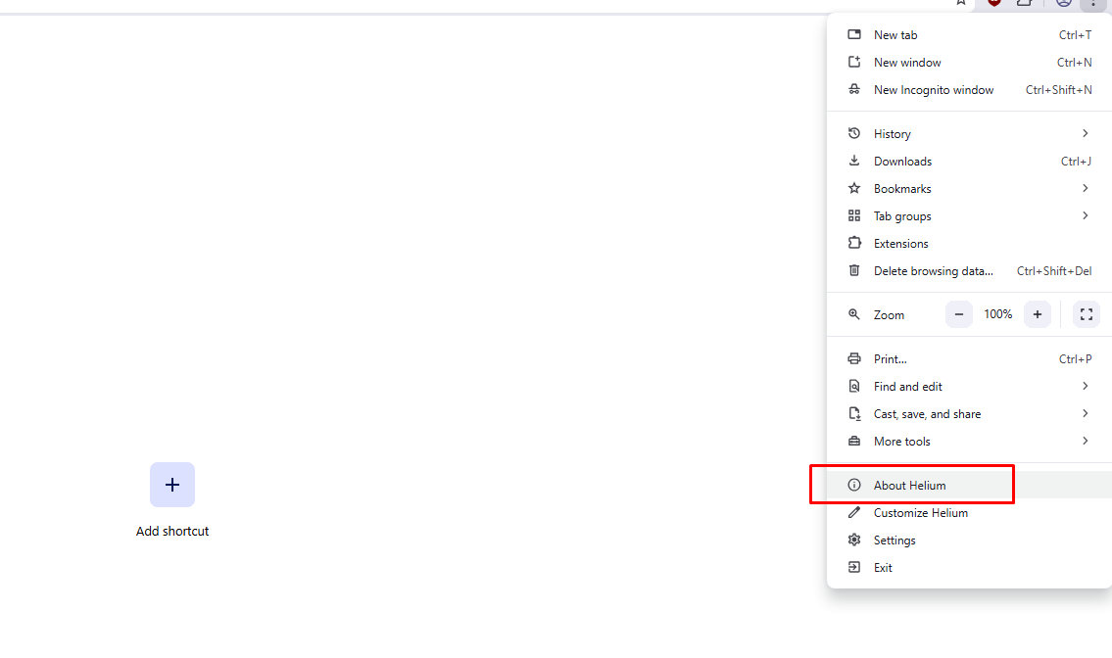Select the History clock icon
Image resolution: width=1112 pixels, height=658 pixels.
point(854,133)
